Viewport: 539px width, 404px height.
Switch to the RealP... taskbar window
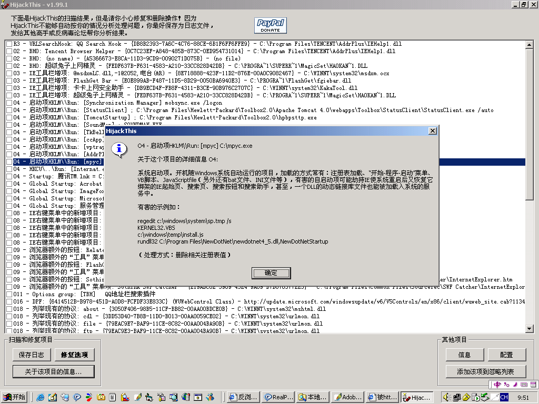tap(278, 397)
